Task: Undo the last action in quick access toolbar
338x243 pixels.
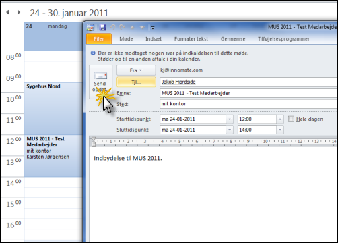Action: pyautogui.click(x=112, y=28)
